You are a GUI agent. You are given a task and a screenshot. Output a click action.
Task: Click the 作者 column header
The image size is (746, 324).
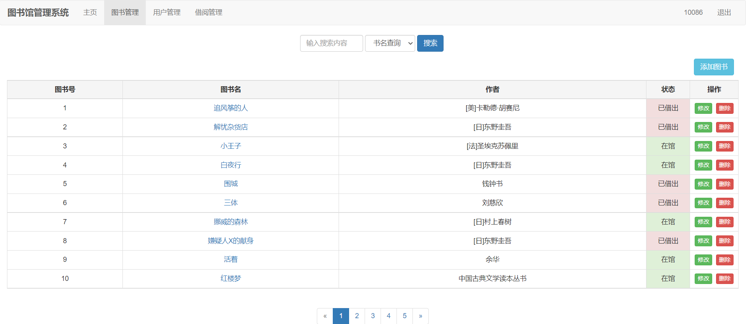click(x=493, y=89)
